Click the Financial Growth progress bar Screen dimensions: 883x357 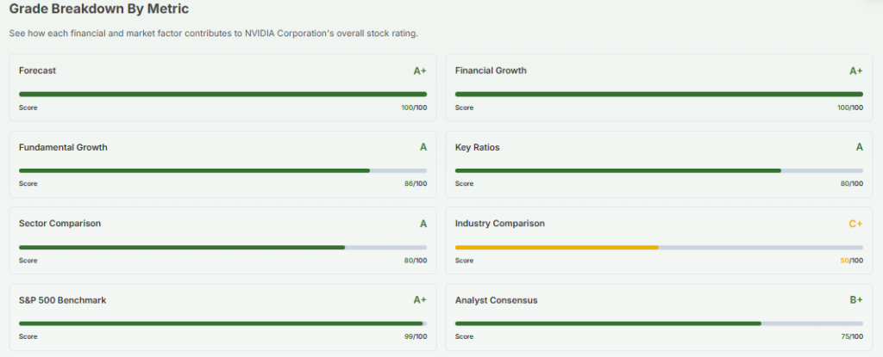click(x=659, y=95)
